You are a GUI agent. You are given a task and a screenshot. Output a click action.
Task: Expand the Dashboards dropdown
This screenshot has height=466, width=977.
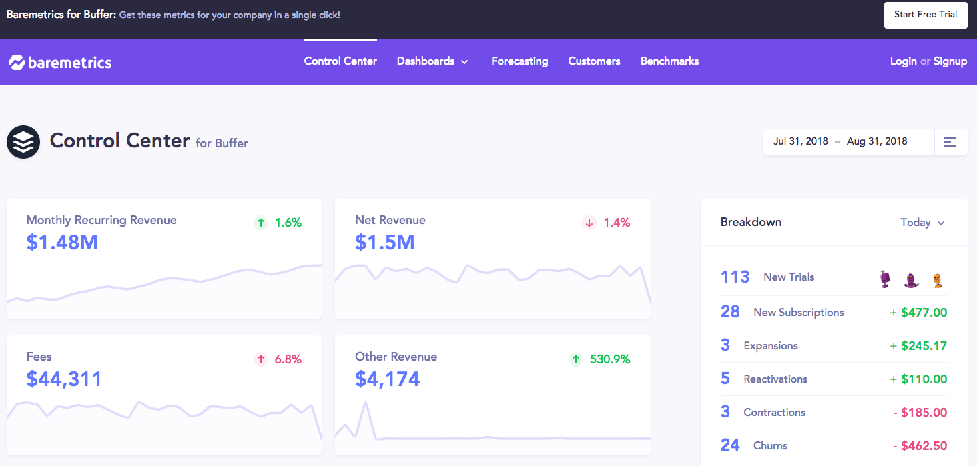[432, 61]
